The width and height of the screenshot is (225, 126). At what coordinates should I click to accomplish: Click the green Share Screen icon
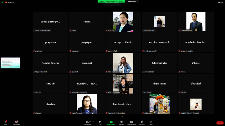[111, 122]
